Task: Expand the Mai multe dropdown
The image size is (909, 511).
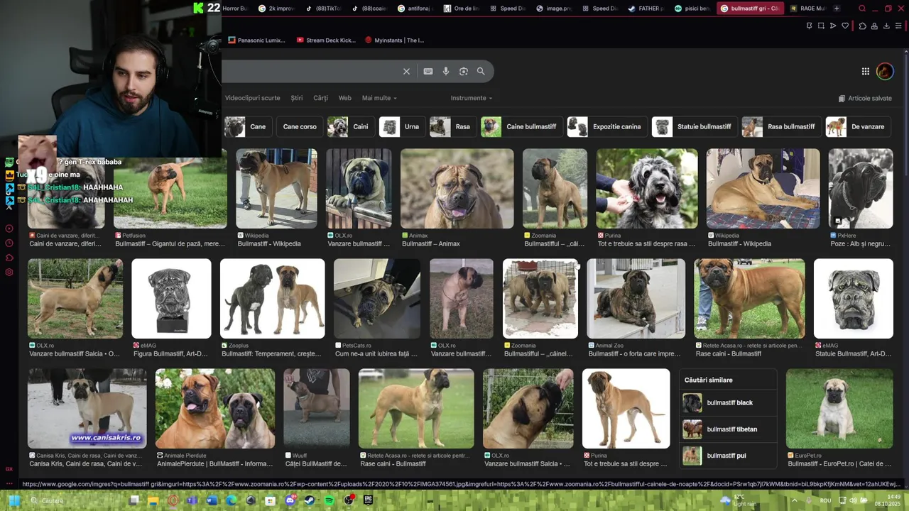Action: (x=379, y=98)
